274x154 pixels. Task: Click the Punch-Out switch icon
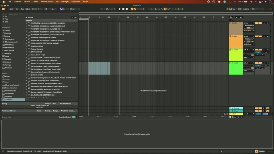pos(169,9)
